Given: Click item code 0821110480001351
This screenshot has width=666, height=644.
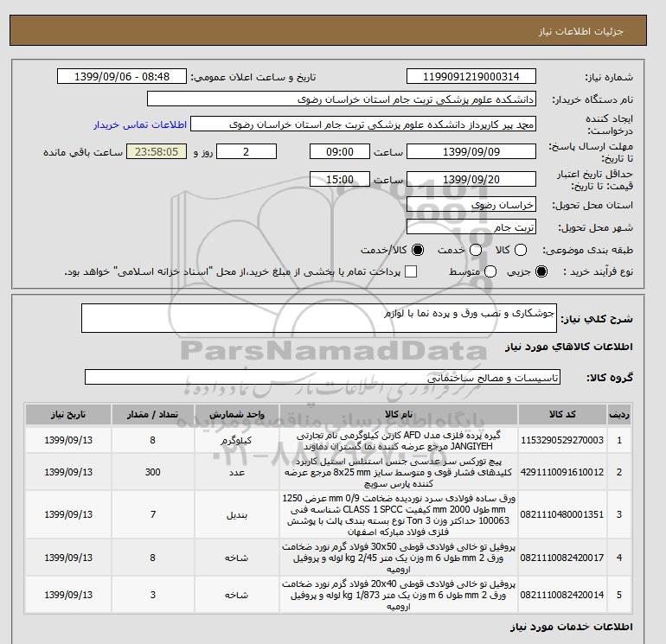Looking at the screenshot, I should 562,514.
